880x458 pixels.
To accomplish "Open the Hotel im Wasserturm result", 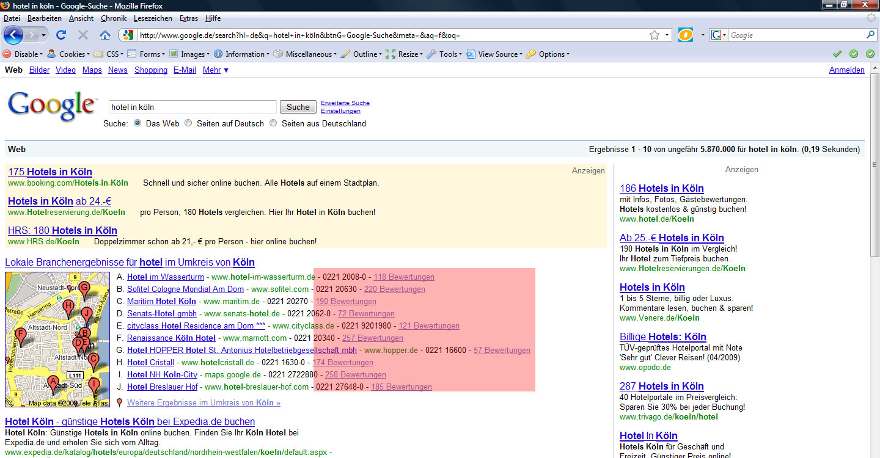I will click(166, 277).
